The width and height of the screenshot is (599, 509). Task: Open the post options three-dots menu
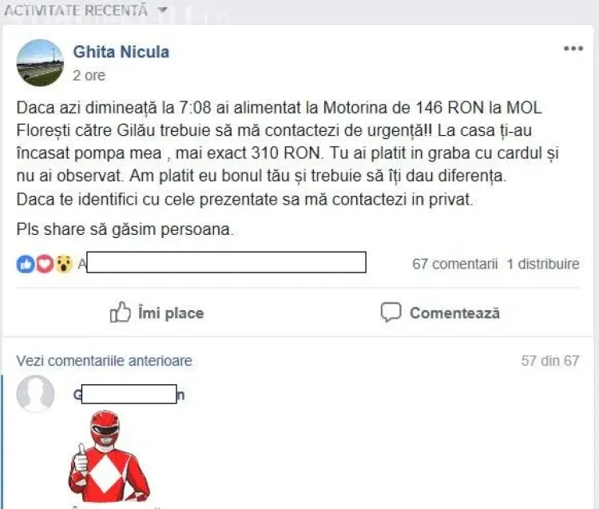[x=573, y=49]
